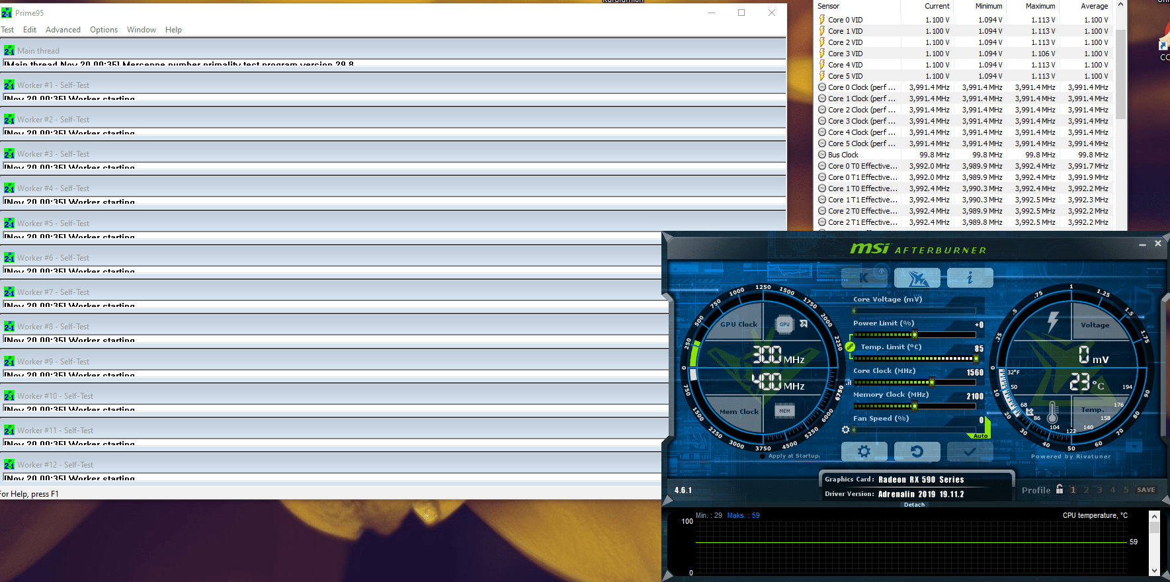Click the Prime95 icon on Main thread window
The width and height of the screenshot is (1170, 582).
(9, 51)
